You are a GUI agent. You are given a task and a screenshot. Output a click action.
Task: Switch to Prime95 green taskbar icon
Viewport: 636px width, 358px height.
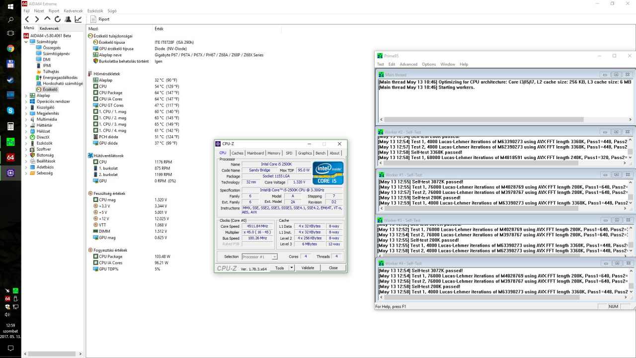[x=10, y=142]
